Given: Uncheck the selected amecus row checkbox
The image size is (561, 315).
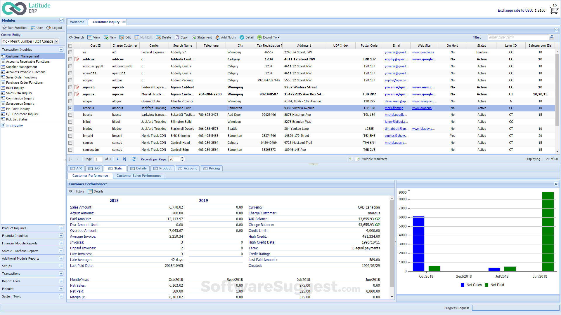Looking at the screenshot, I should [70, 108].
